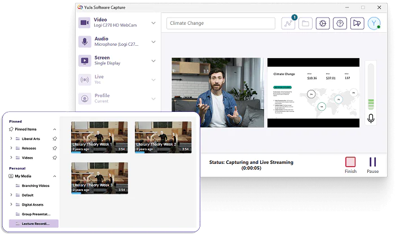This screenshot has width=404, height=235.
Task: Collapse the Pinned Items section
Action: click(x=55, y=129)
